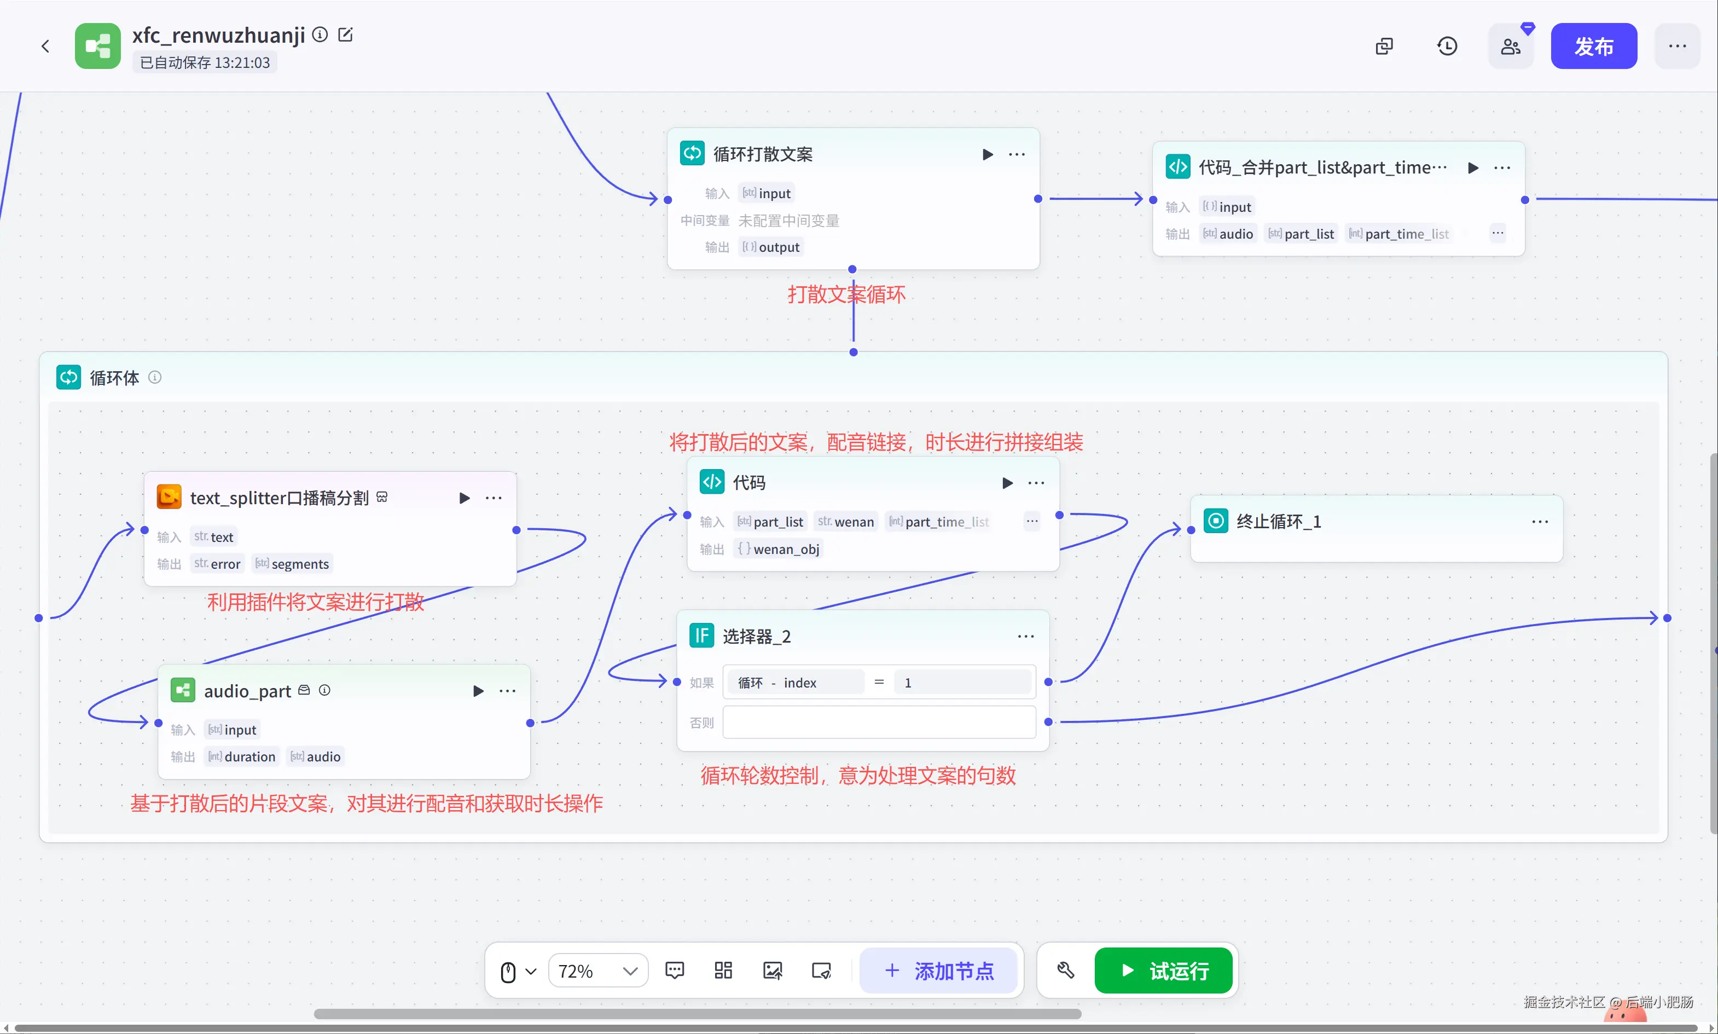Open the version history clock icon
Image resolution: width=1718 pixels, height=1034 pixels.
click(x=1447, y=47)
